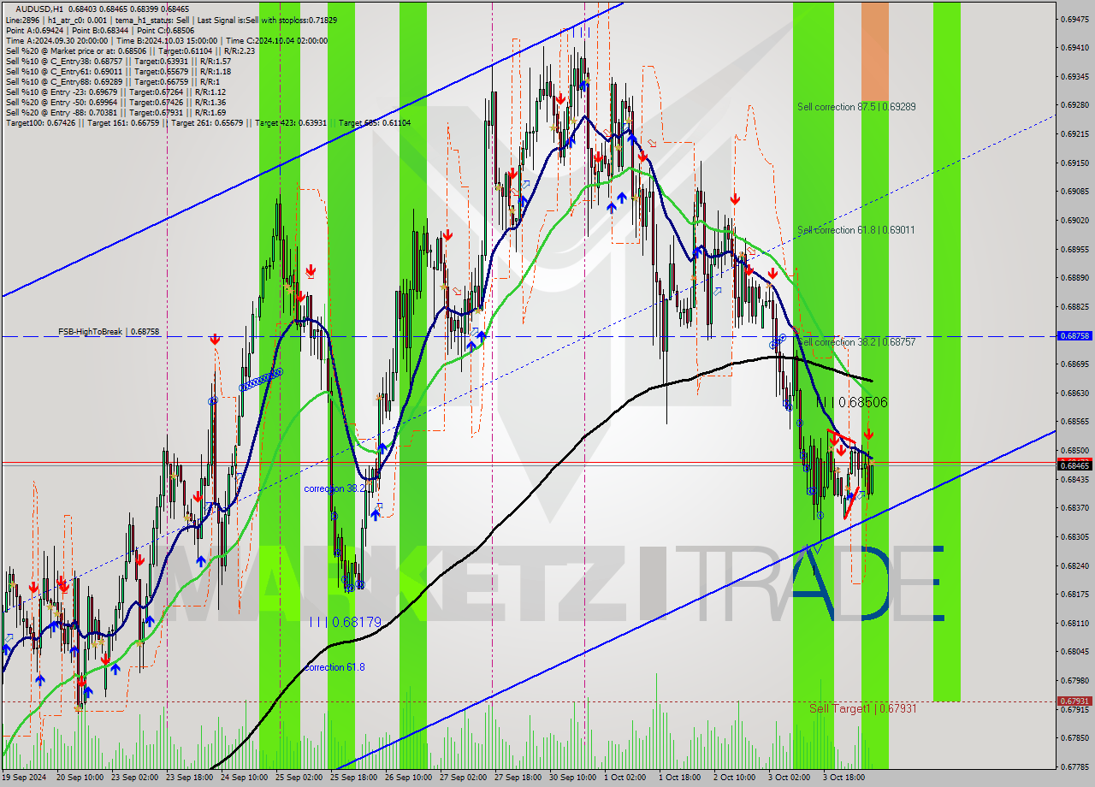Select the 'Sell correction 38.2 | 0.68757' label
The image size is (1095, 787).
tap(856, 342)
